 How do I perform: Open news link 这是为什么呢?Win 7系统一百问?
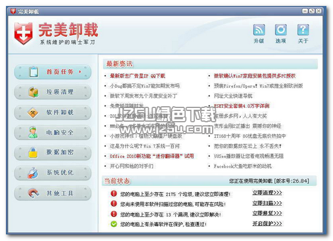pos(145,146)
